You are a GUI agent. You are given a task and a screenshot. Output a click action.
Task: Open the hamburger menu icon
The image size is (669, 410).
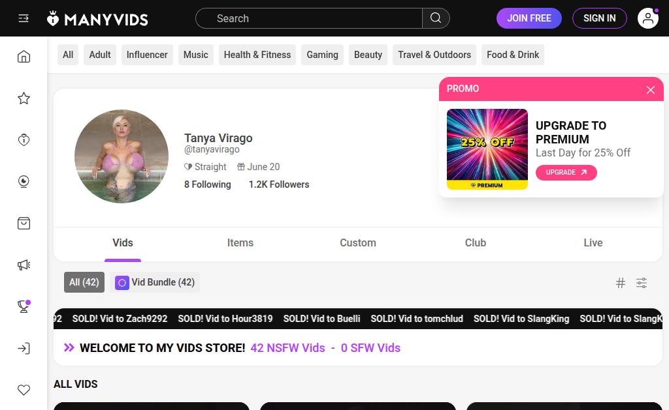point(24,18)
